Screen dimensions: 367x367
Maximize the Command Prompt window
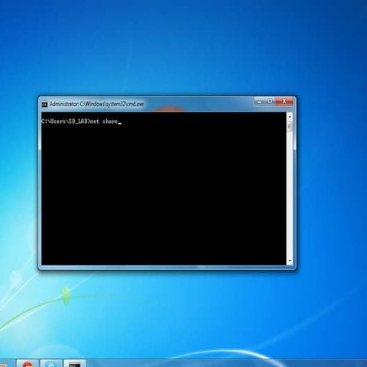coord(270,102)
